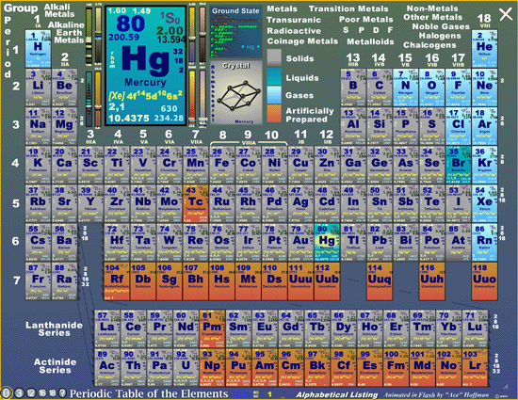Select the Lanthanum (La) element tile

coord(107,328)
